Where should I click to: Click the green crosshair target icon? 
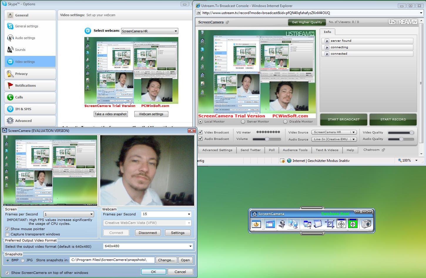(x=353, y=224)
